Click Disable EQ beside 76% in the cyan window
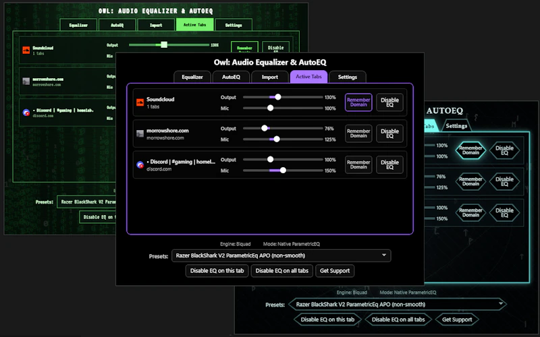 point(504,181)
